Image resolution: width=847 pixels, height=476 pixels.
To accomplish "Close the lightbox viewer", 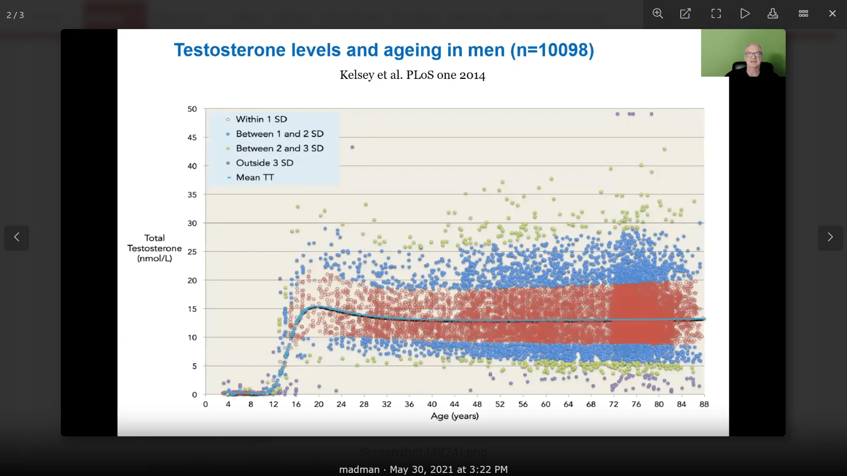I will pos(832,14).
